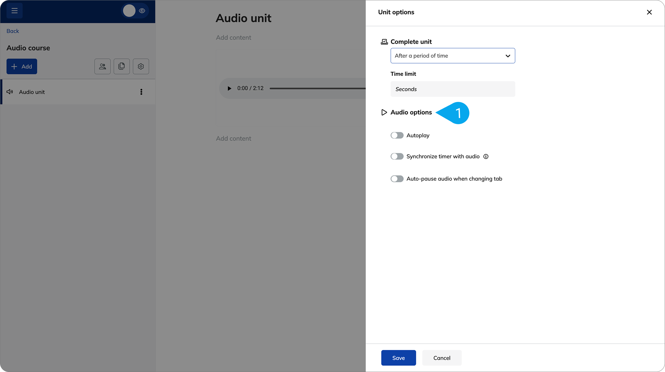Open the course users icon
This screenshot has width=665, height=372.
click(x=103, y=66)
